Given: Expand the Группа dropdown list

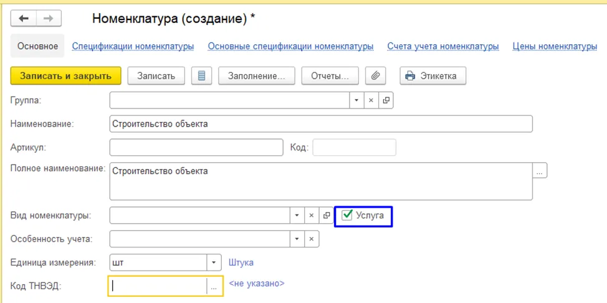Looking at the screenshot, I should click(x=356, y=100).
